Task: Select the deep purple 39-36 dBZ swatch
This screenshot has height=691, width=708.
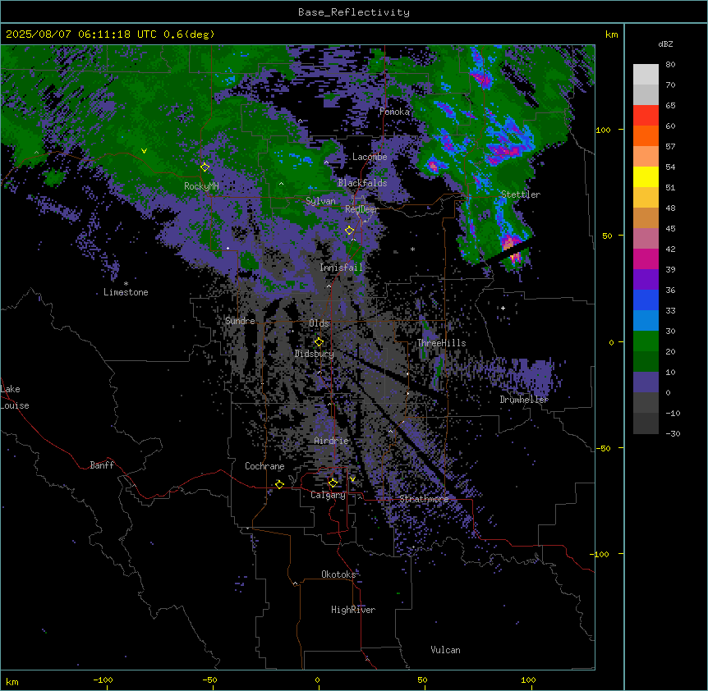Action: [646, 280]
